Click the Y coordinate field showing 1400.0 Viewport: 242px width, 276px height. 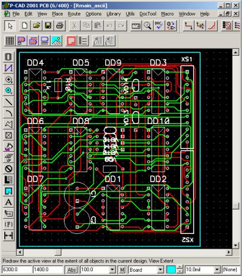(x=48, y=269)
